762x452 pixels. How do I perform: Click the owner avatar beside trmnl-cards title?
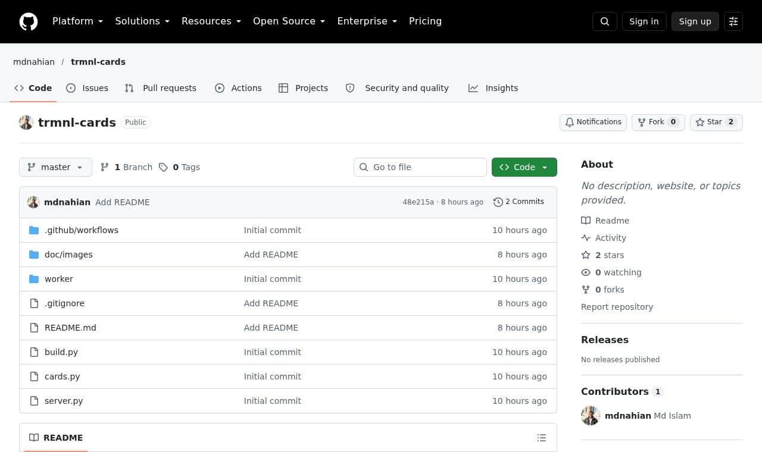pos(26,123)
